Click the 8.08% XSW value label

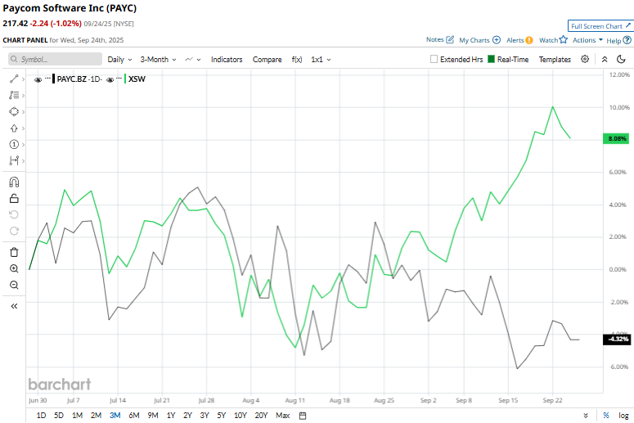pos(616,138)
